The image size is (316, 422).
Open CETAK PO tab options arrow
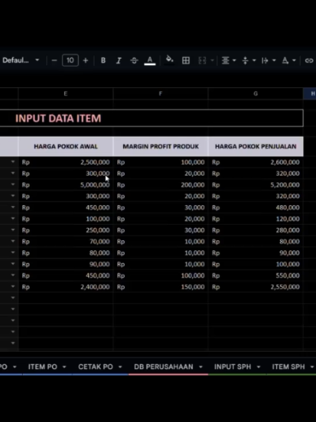click(x=120, y=367)
